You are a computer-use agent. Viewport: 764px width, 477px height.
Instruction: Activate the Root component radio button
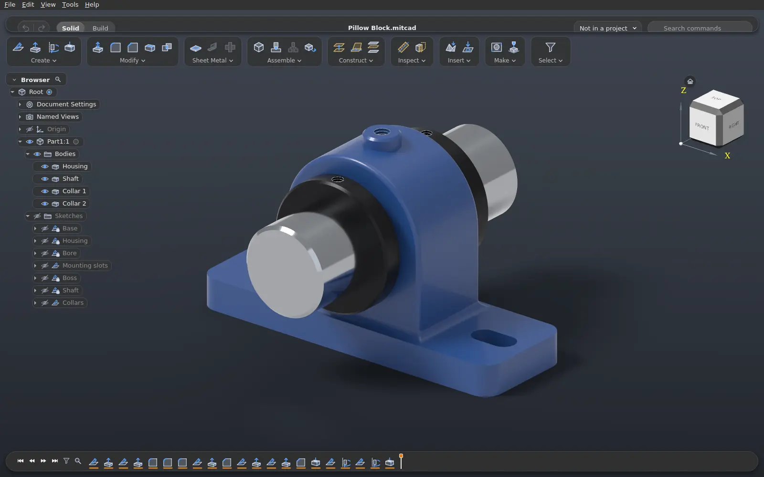tap(49, 92)
